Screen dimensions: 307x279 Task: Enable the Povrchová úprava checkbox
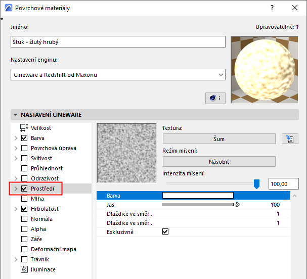tap(24, 148)
